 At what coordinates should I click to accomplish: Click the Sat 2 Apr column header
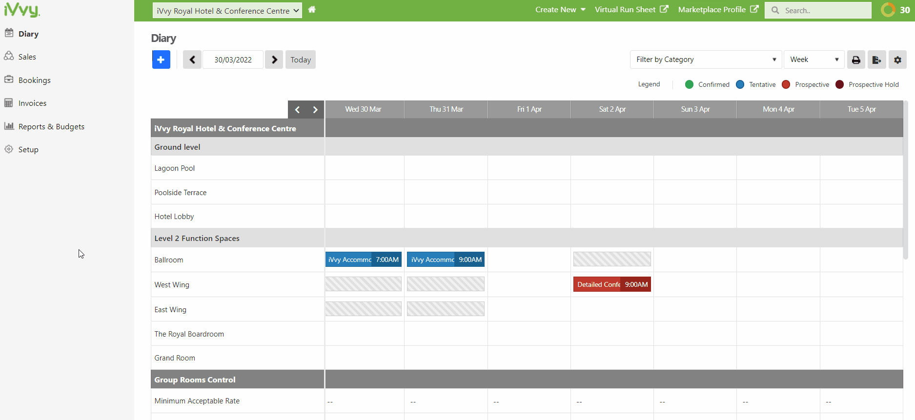point(612,109)
